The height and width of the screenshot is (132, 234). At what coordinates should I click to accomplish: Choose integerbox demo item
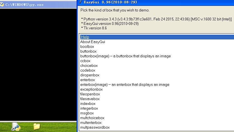[89, 108]
